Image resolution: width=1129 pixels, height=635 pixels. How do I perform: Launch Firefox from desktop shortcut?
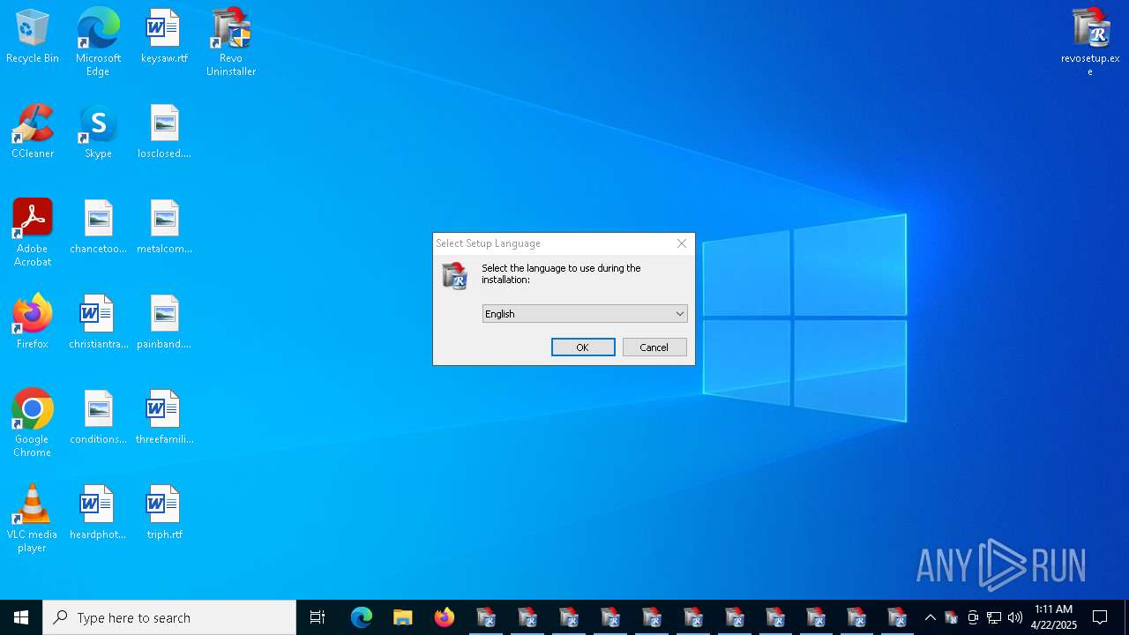tap(33, 323)
